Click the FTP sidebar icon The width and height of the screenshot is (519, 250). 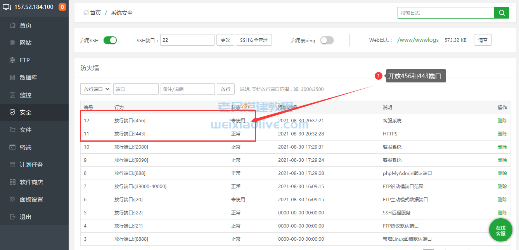tap(12, 60)
